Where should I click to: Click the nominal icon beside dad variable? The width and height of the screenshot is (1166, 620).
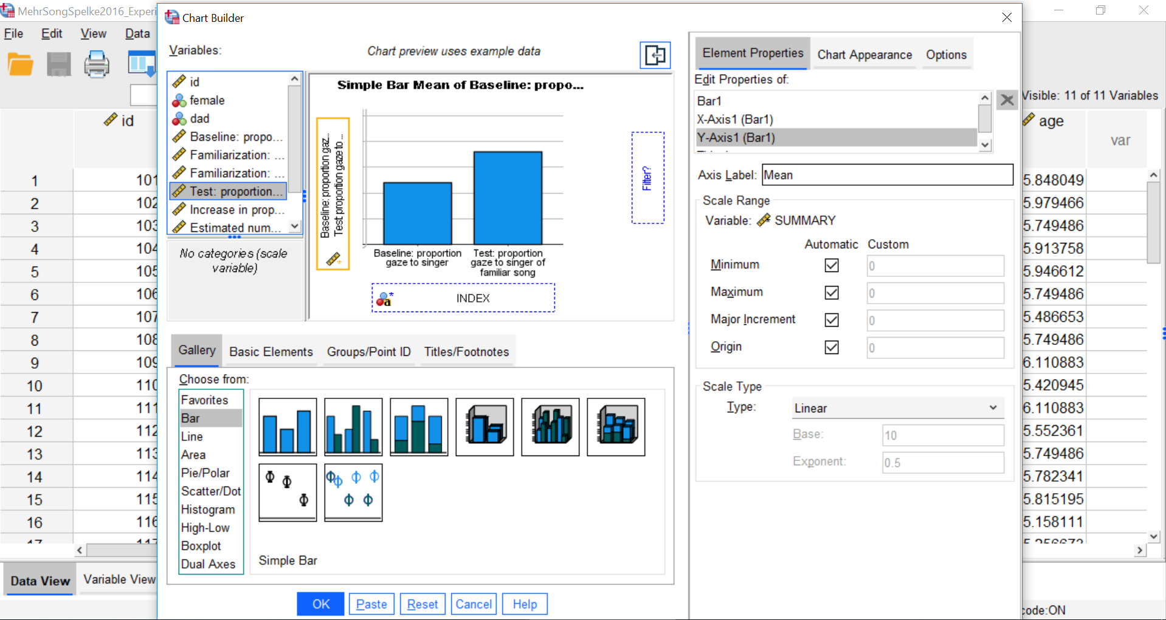pyautogui.click(x=179, y=118)
